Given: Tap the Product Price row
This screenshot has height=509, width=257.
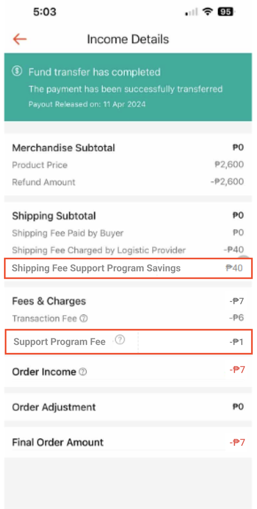Looking at the screenshot, I should coord(40,165).
